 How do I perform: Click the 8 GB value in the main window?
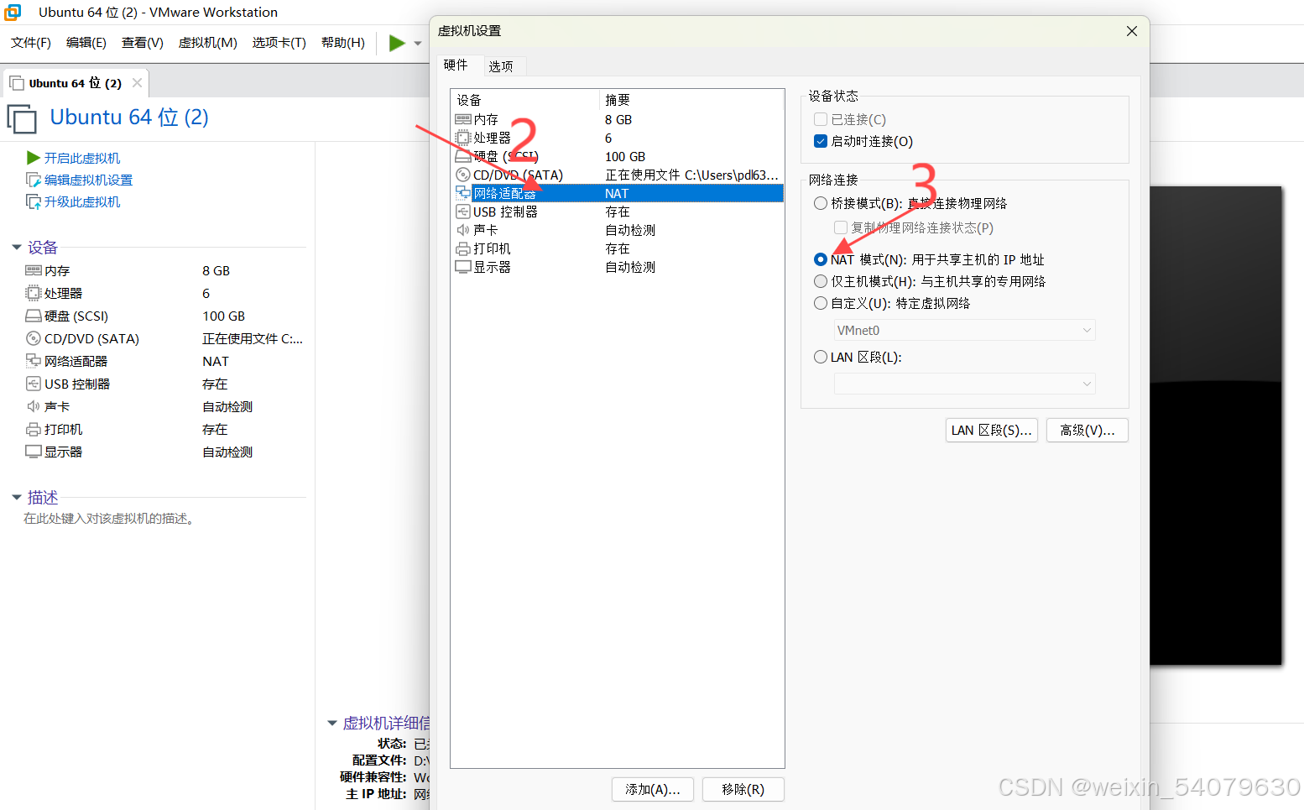pyautogui.click(x=216, y=270)
